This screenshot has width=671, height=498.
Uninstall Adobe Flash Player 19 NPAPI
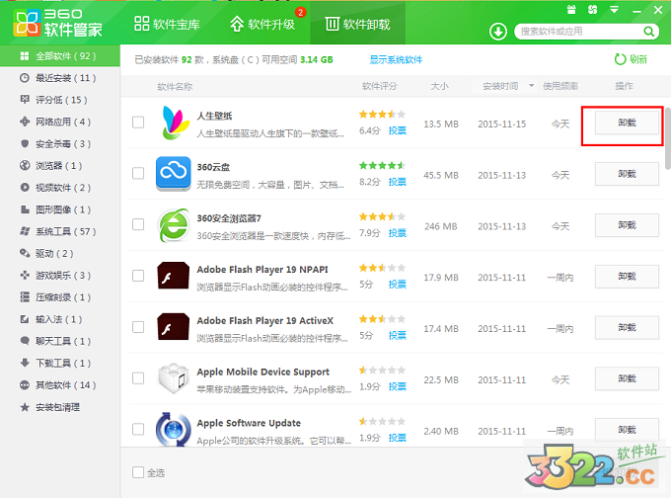click(627, 276)
